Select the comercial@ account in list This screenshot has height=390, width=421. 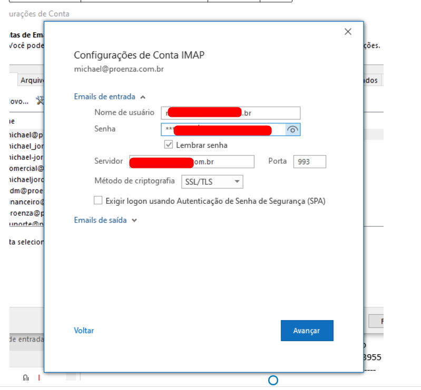click(x=26, y=168)
